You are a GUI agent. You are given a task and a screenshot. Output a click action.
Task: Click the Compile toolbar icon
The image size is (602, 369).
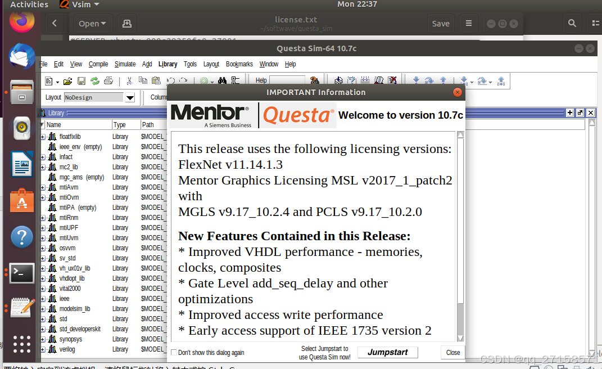[x=338, y=80]
